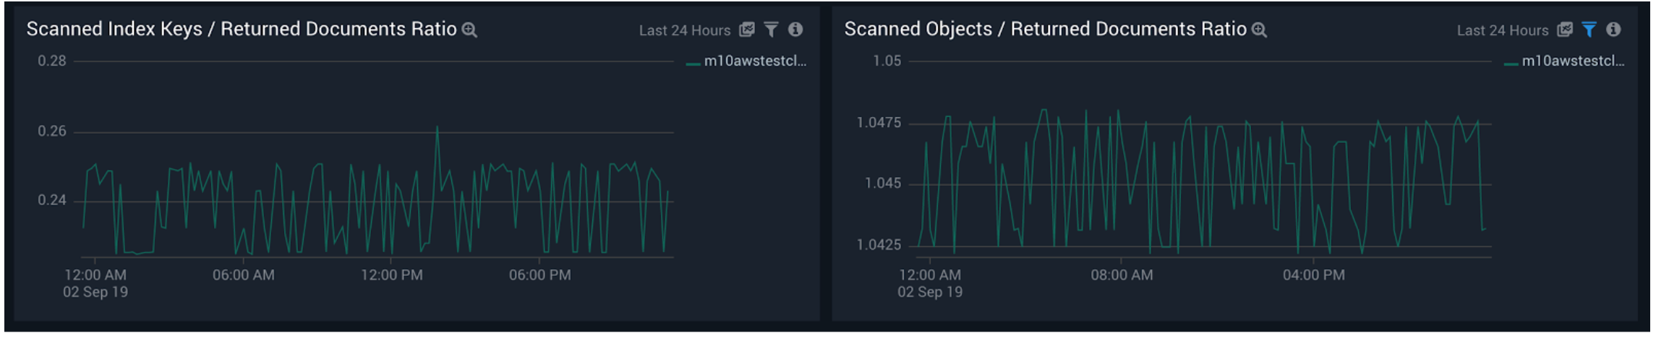Click green legend swatch in Scanned Index Keys panel
1656x338 pixels.
[x=693, y=64]
